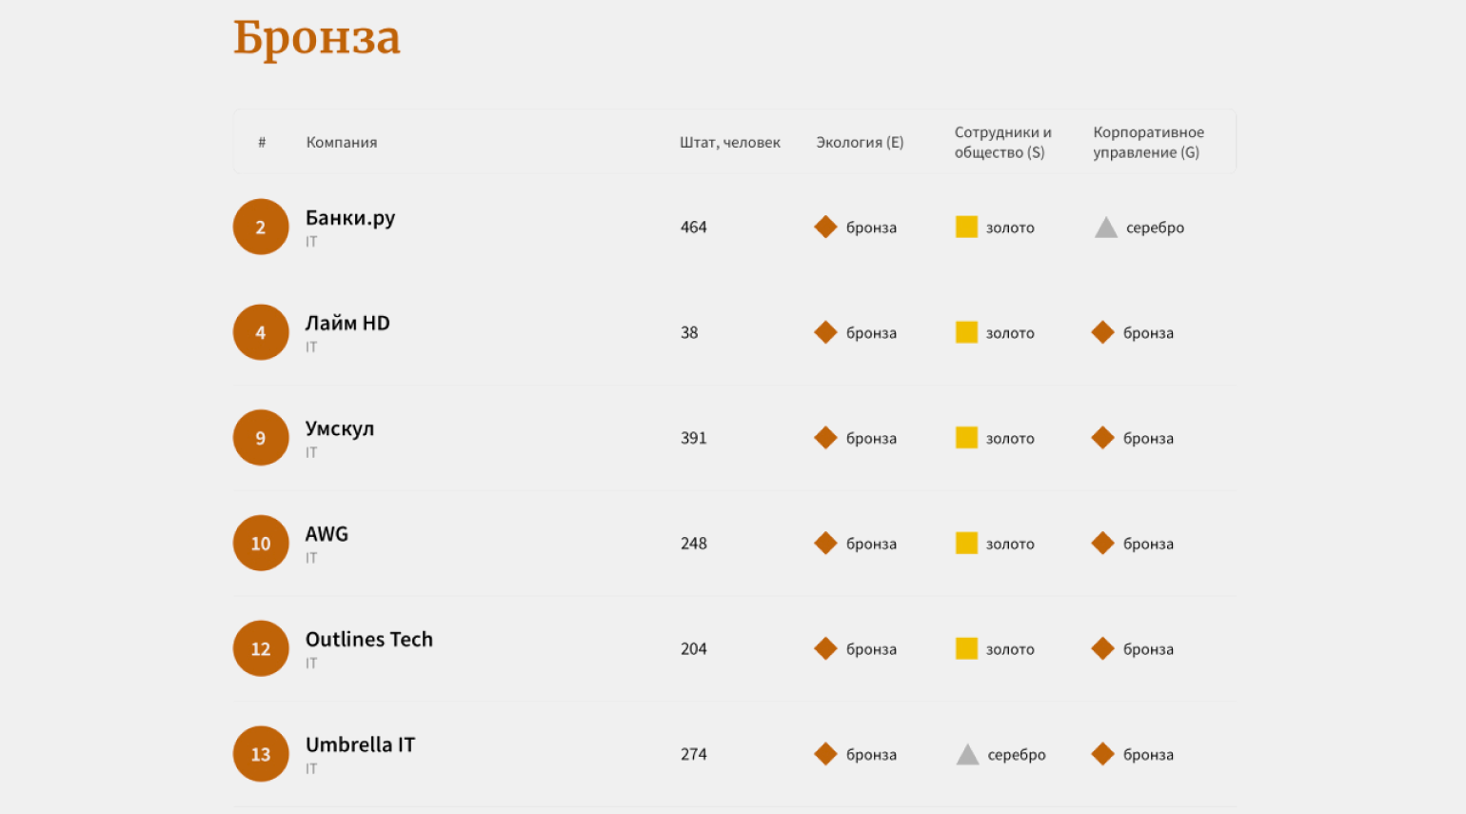
Task: Select the Сотрудники и общество (S) header
Action: coord(1003,142)
